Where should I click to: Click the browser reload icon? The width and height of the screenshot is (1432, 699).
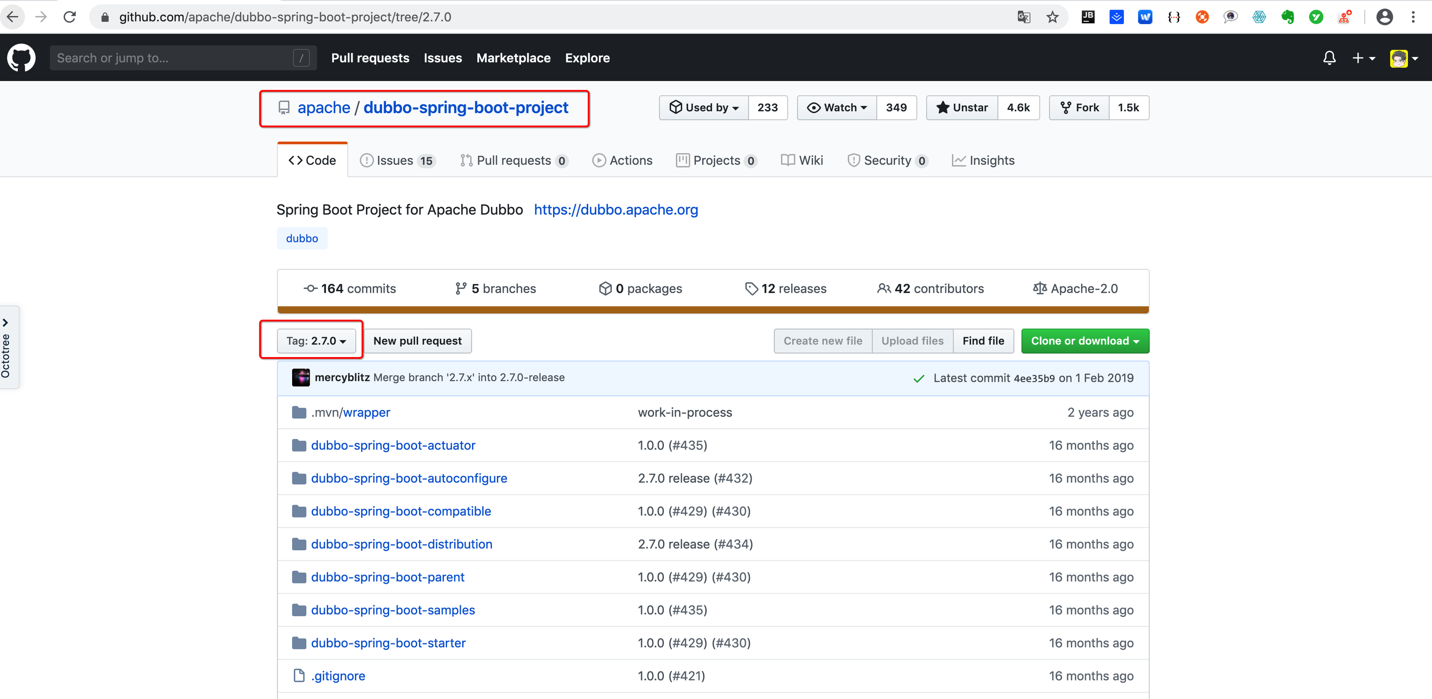[70, 17]
